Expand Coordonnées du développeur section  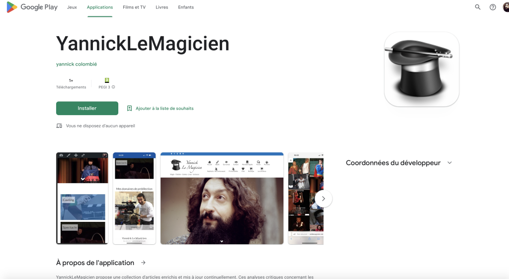449,163
